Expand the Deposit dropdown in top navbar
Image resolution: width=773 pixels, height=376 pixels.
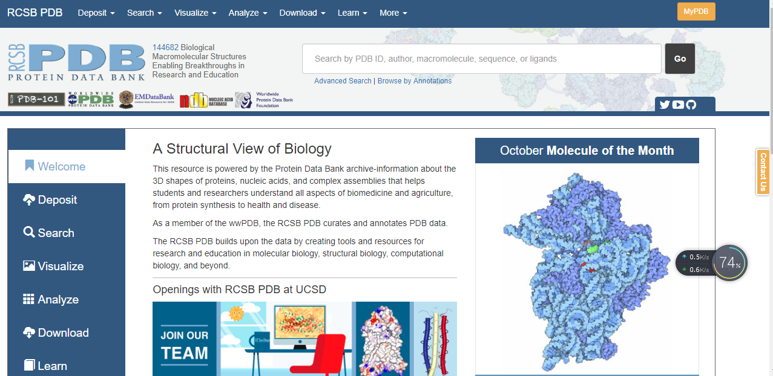[x=96, y=13]
